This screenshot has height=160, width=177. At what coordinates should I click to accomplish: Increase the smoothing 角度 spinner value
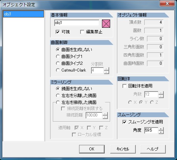coord(161,129)
